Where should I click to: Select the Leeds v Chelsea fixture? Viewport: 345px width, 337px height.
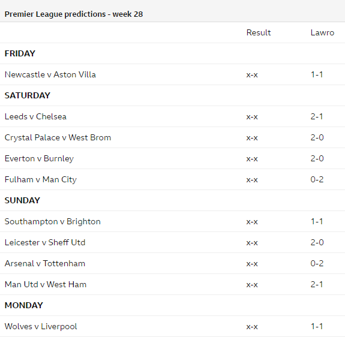pyautogui.click(x=35, y=116)
